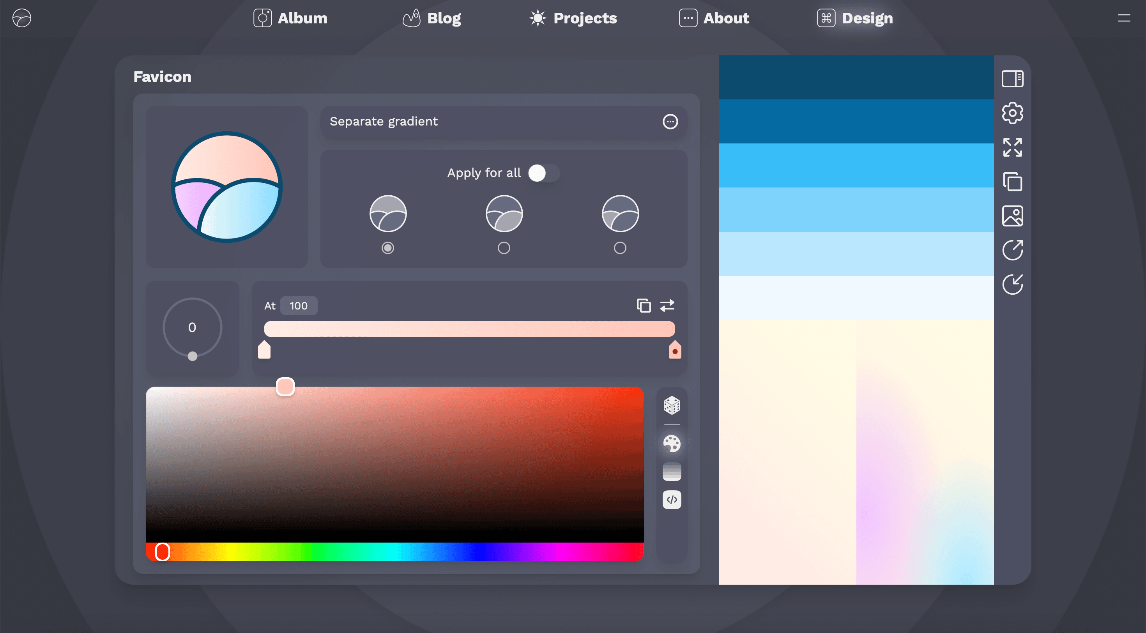
Task: Click the fullscreen expand arrows icon
Action: tap(1012, 147)
